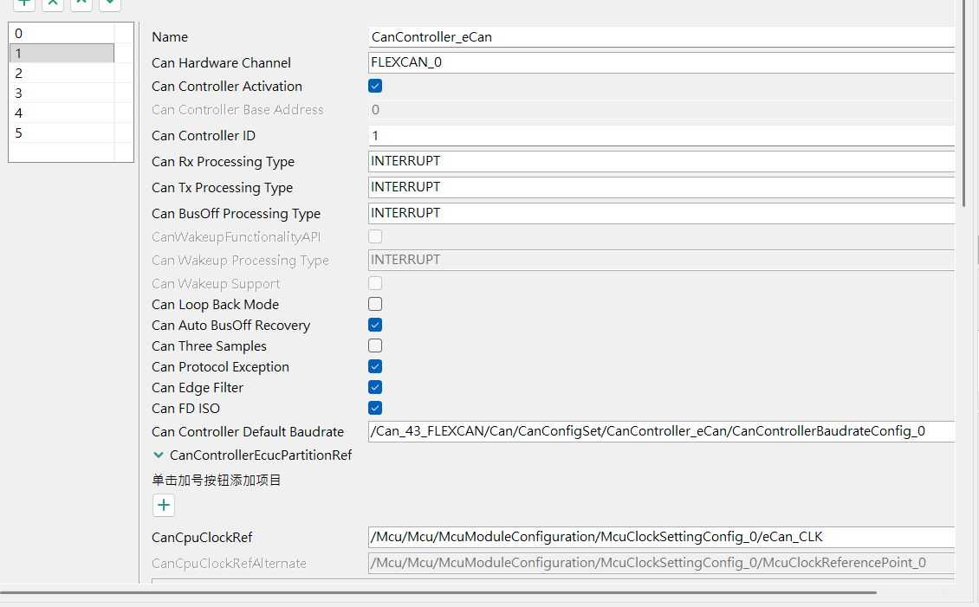979x607 pixels.
Task: Enable Can Loop Back Mode
Action: (375, 304)
